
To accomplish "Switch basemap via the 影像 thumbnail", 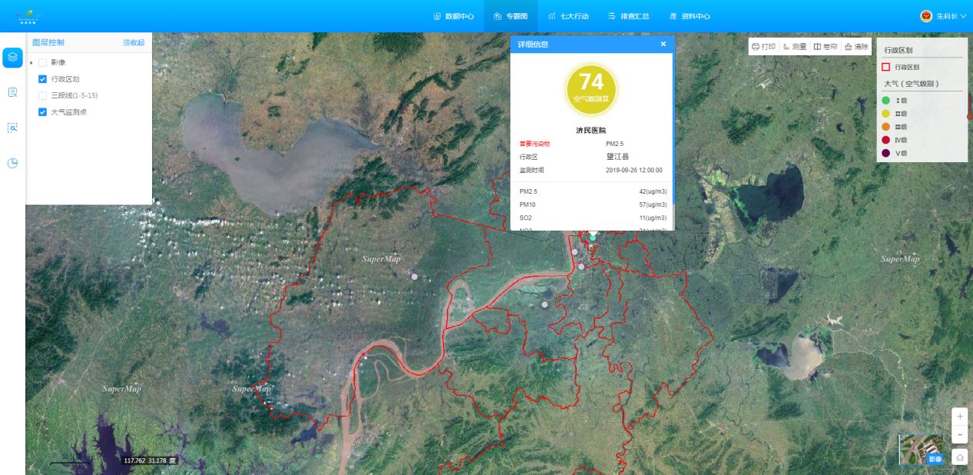I will [922, 450].
